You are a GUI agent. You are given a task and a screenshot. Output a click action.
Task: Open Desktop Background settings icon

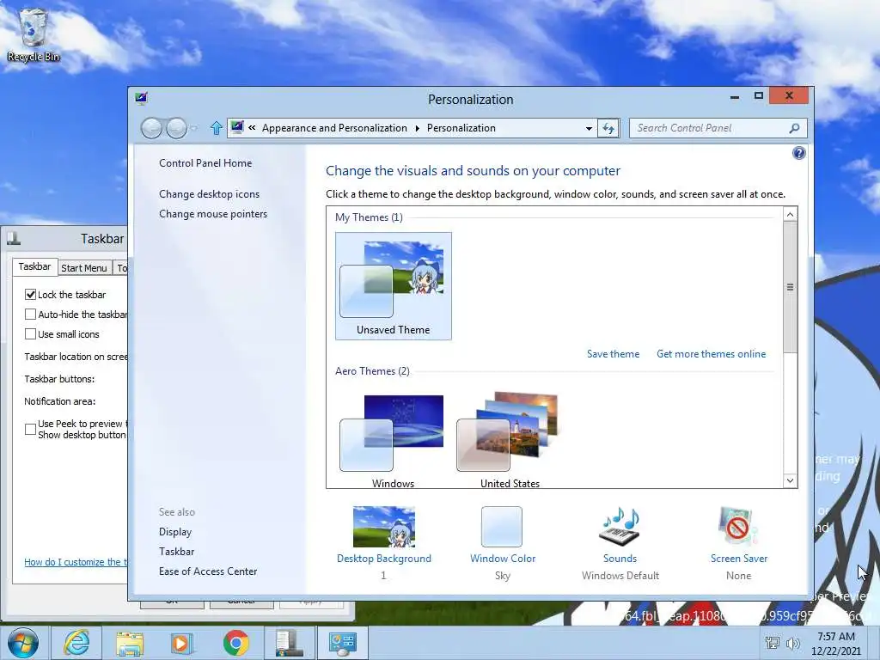tap(384, 527)
